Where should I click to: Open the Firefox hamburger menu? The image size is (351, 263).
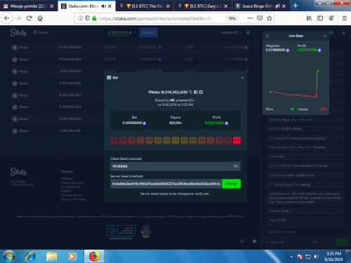tap(345, 18)
